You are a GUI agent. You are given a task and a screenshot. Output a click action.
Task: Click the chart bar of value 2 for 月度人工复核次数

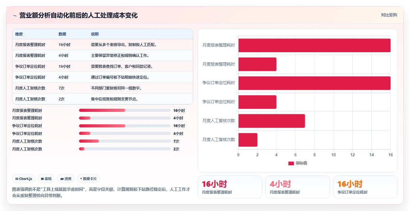(x=248, y=140)
